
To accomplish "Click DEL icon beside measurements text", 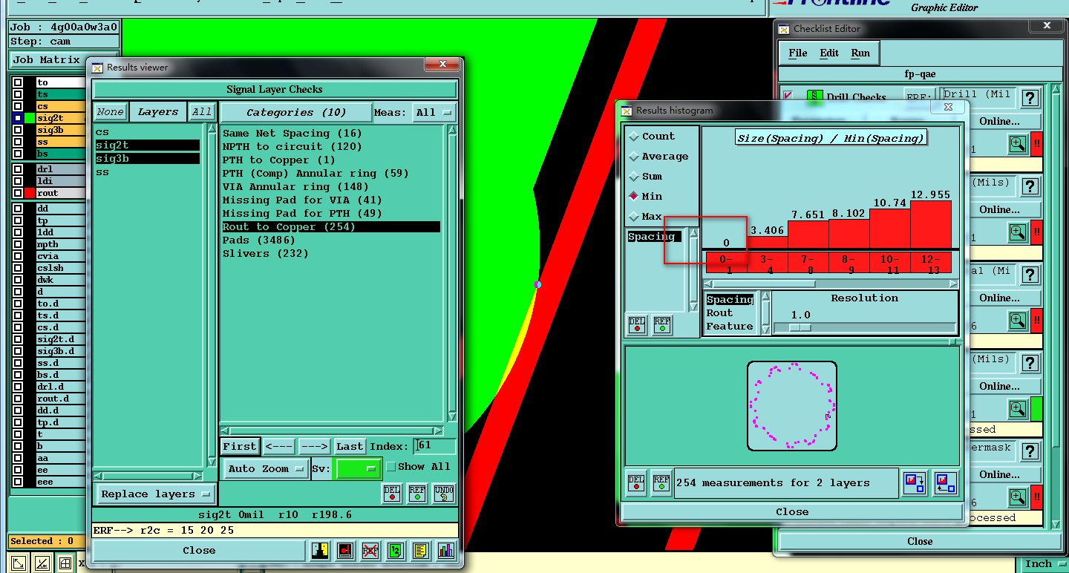I will pos(636,482).
